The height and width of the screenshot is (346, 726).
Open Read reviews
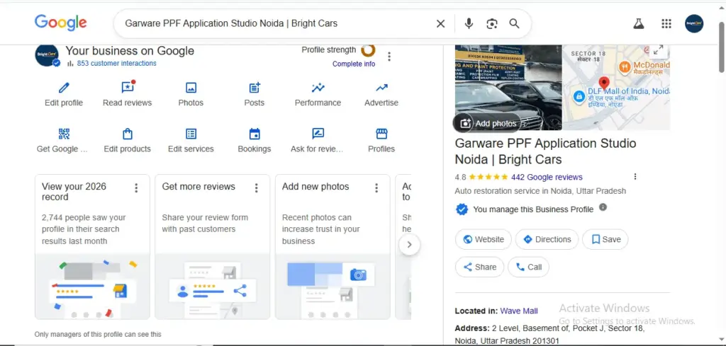coord(128,95)
